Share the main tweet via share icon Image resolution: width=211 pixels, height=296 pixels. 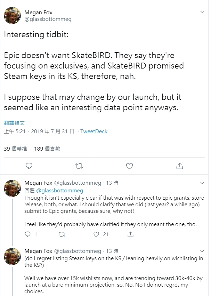[x=179, y=166]
